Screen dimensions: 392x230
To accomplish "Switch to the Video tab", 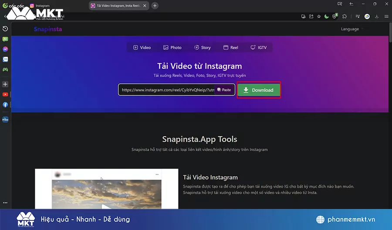I will (x=142, y=47).
